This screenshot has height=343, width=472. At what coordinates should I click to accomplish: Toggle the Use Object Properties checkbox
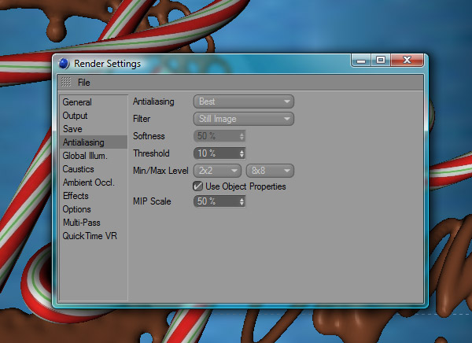point(197,186)
